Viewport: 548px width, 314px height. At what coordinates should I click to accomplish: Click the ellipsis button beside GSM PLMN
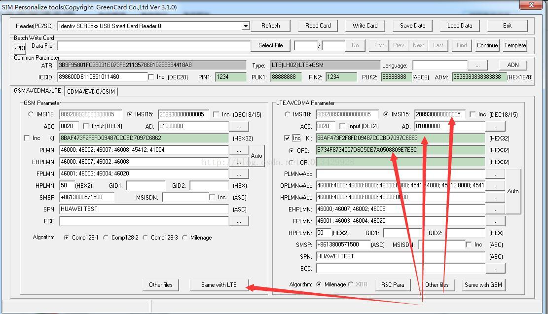click(x=239, y=150)
